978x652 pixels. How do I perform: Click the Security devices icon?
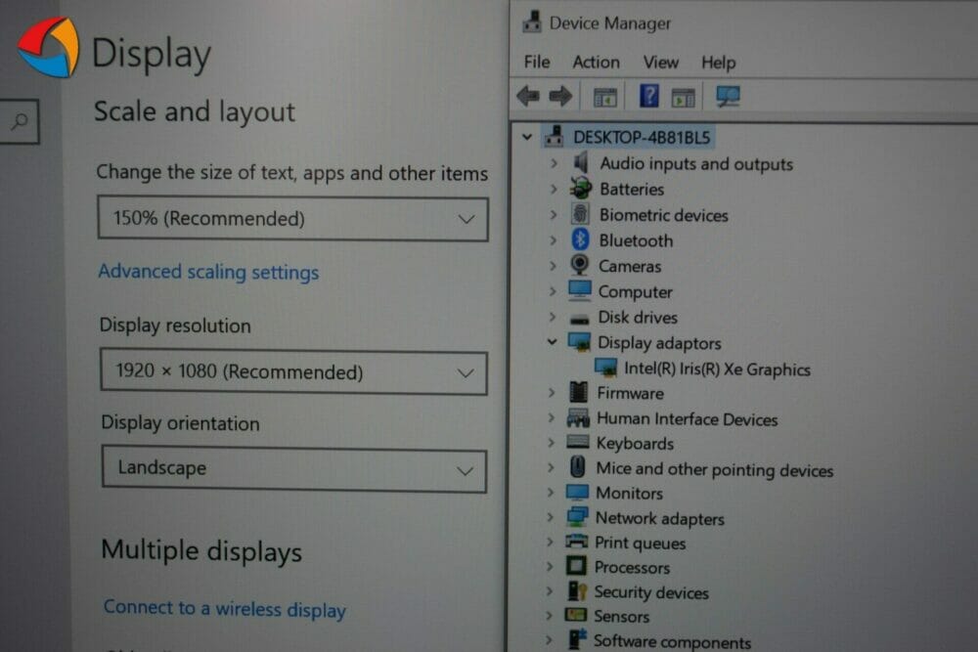(577, 591)
